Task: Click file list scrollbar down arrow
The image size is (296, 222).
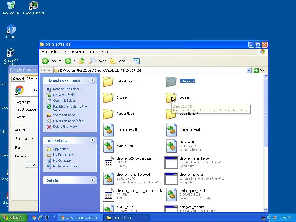Action: click(266, 210)
